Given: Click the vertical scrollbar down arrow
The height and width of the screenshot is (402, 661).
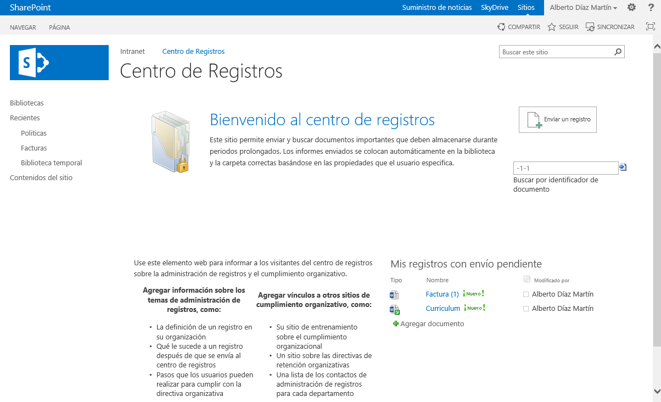Looking at the screenshot, I should (657, 391).
